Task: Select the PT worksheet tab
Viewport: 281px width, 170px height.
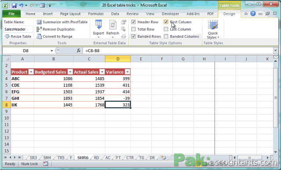Action: click(x=118, y=158)
